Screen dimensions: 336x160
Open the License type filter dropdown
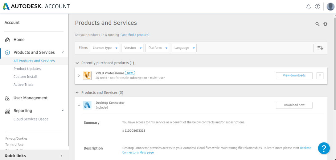pyautogui.click(x=104, y=48)
